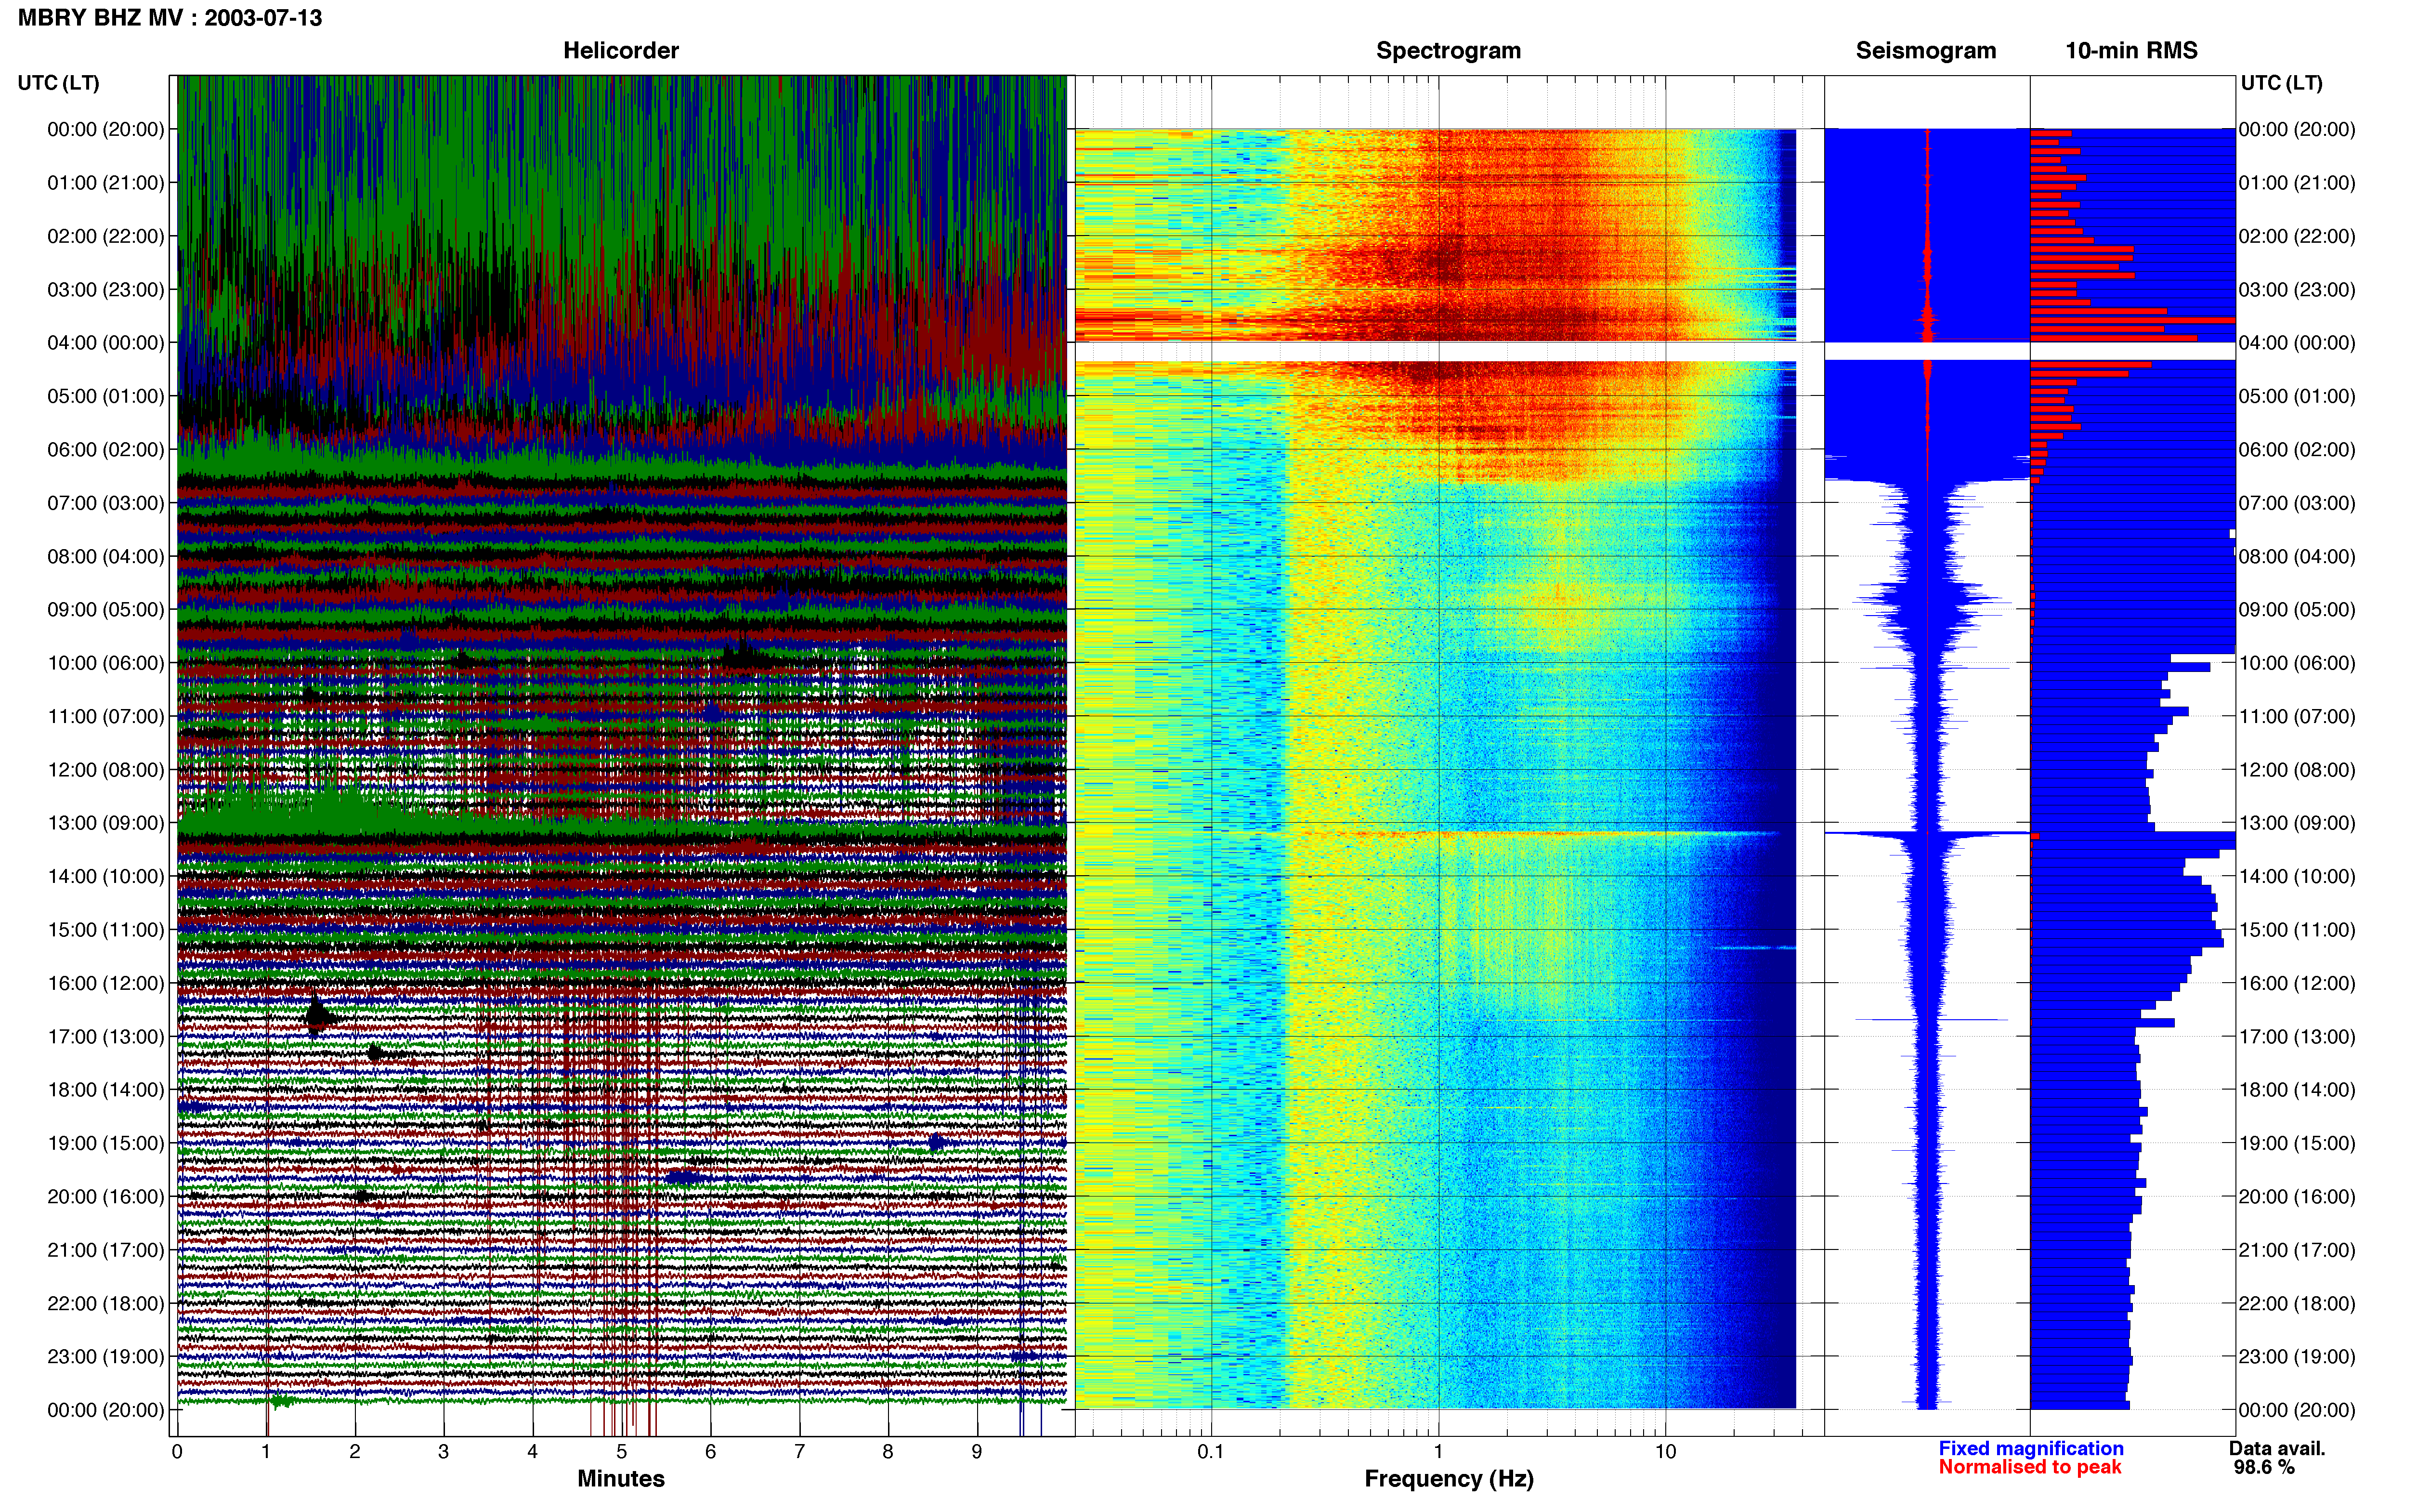Click the 13:00 amplitude spike in the Seismogram
The width and height of the screenshot is (2417, 1512).
pyautogui.click(x=1926, y=833)
